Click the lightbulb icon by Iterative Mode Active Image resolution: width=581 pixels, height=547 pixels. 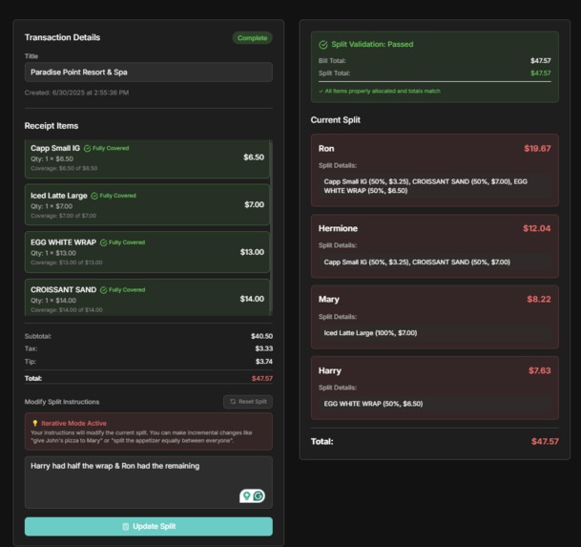(35, 423)
